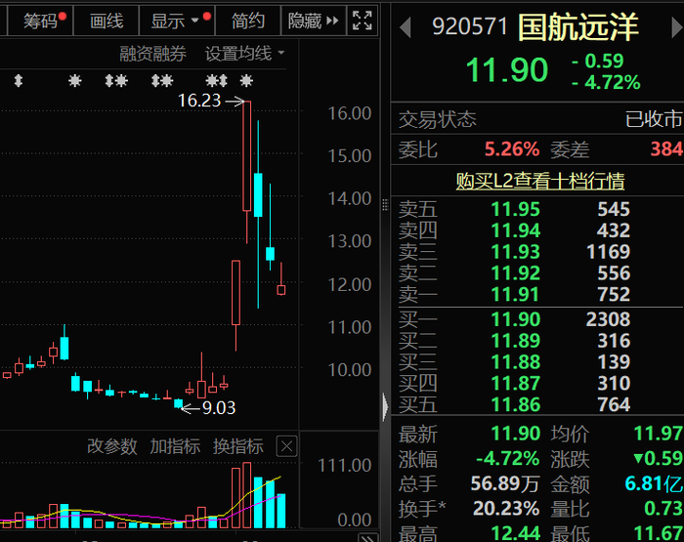Open 设置均线 moving average dropdown
684x542 pixels.
click(244, 54)
